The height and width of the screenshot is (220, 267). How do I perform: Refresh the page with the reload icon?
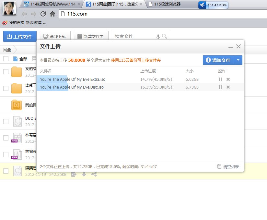click(x=43, y=14)
